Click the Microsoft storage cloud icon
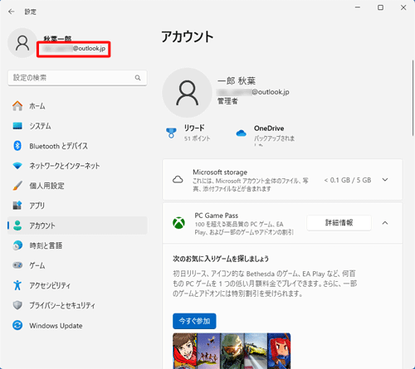415x369 pixels. click(178, 180)
